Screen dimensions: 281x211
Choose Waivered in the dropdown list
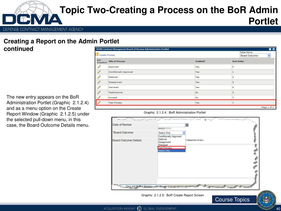pos(163,145)
